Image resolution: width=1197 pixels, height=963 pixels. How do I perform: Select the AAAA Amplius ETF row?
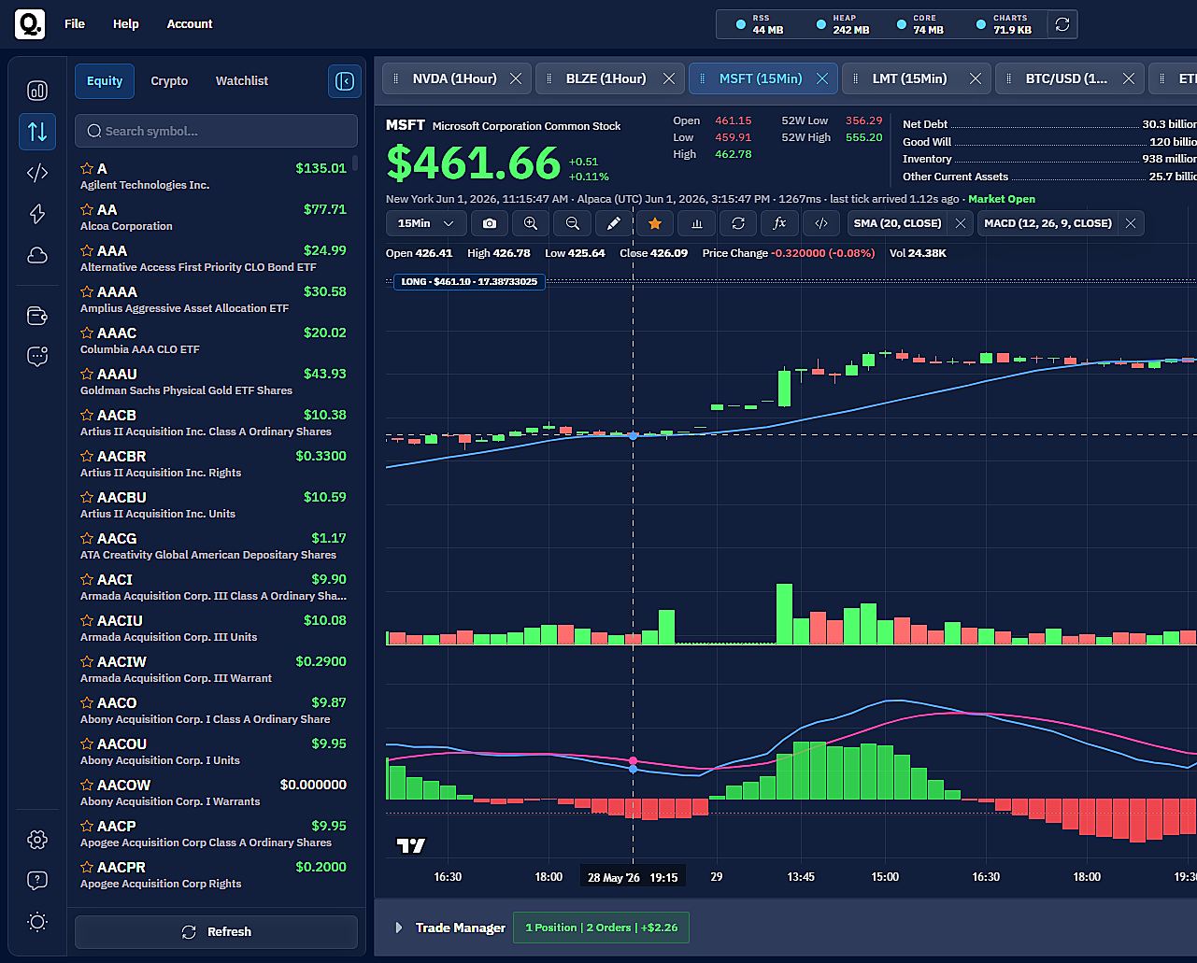pyautogui.click(x=214, y=300)
